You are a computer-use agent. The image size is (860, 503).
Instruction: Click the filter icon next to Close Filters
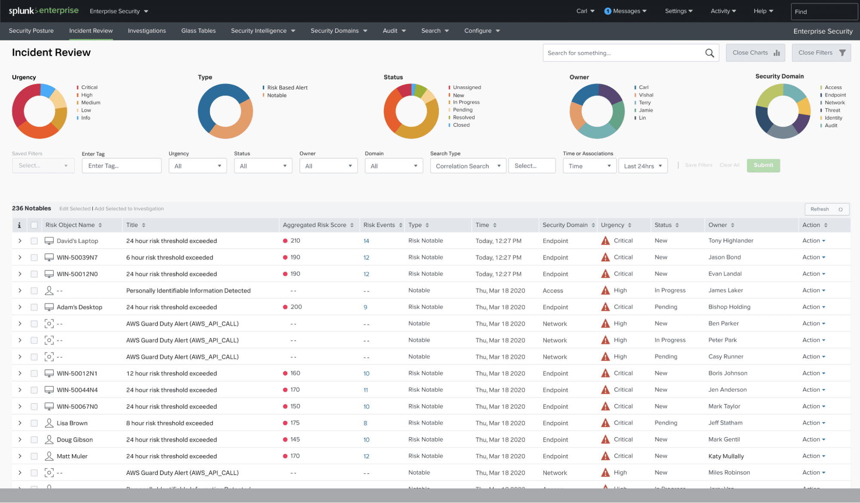tap(843, 53)
